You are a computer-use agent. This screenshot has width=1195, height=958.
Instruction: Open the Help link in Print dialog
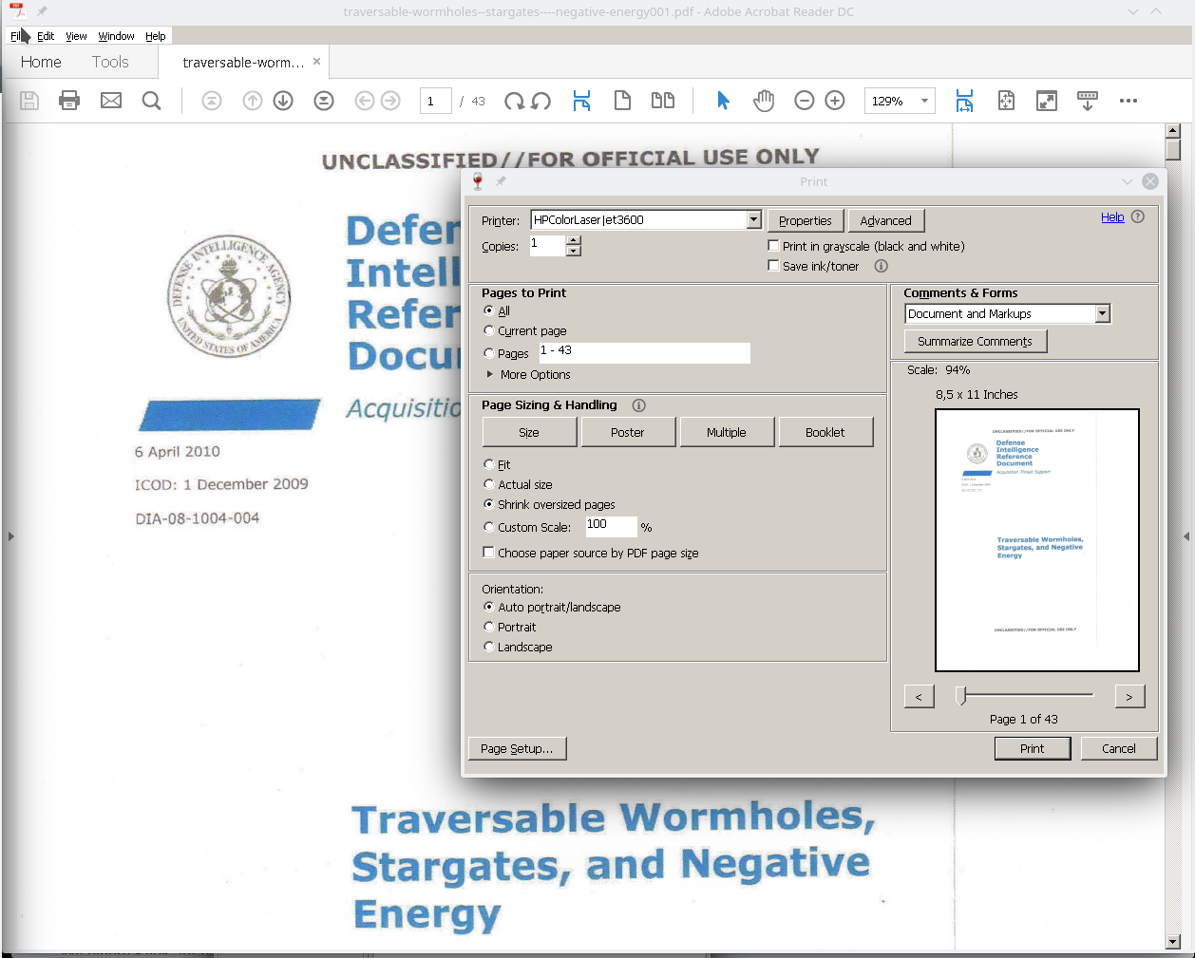[x=1112, y=217]
